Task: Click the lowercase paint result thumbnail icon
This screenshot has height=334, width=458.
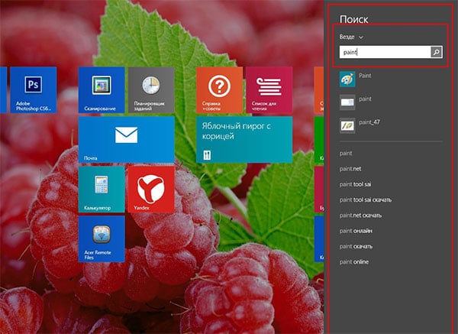Action: tap(347, 102)
